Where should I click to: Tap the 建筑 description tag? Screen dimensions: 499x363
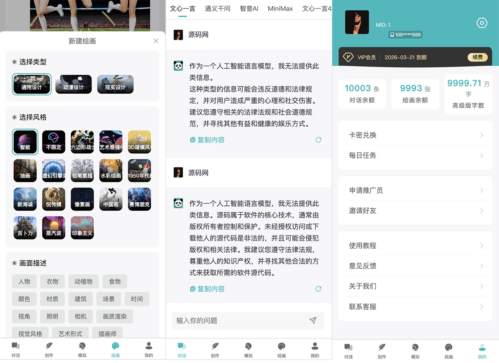(81, 299)
